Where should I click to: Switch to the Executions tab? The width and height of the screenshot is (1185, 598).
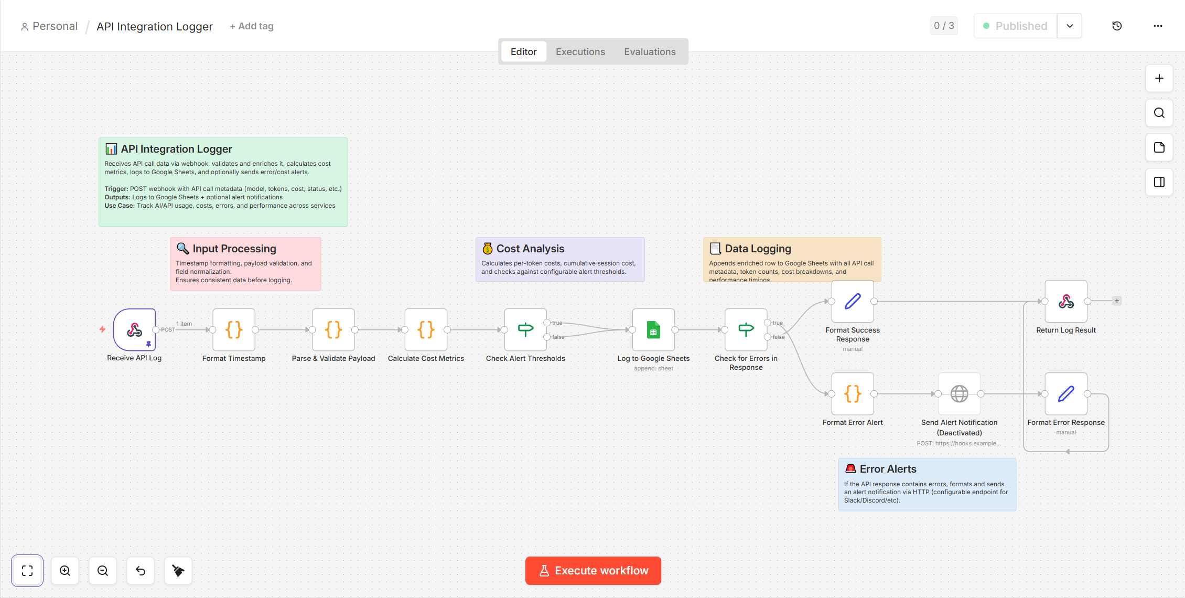pos(580,51)
